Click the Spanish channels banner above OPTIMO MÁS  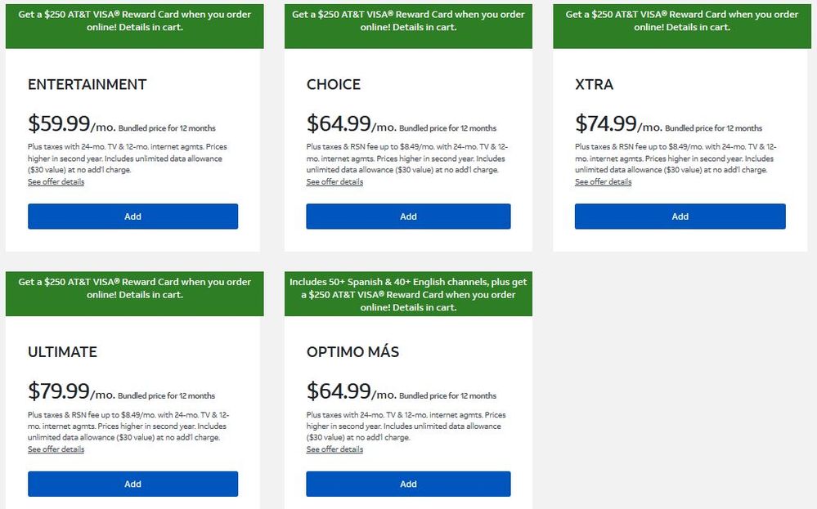pyautogui.click(x=408, y=294)
